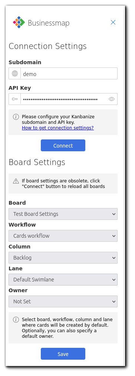Expand the Lane dropdown Default Swimlane

[63, 280]
